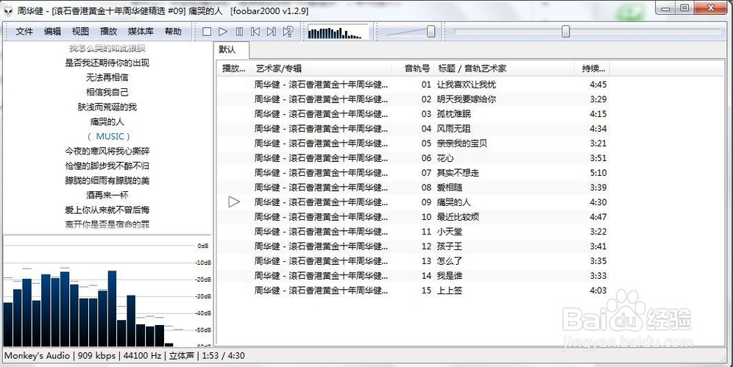Sort by 艺术家/专辑 column header
Image resolution: width=733 pixels, height=367 pixels.
click(x=322, y=68)
